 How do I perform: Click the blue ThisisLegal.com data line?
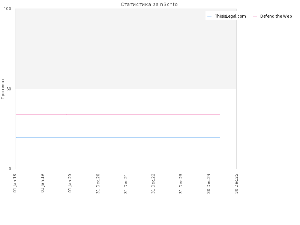(118, 137)
